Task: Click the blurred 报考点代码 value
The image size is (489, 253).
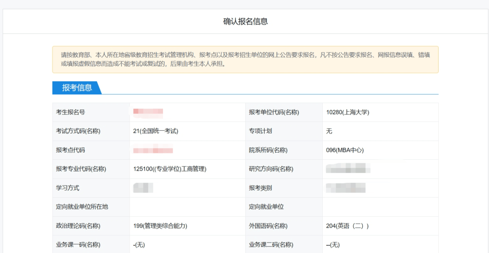Action: [x=153, y=150]
